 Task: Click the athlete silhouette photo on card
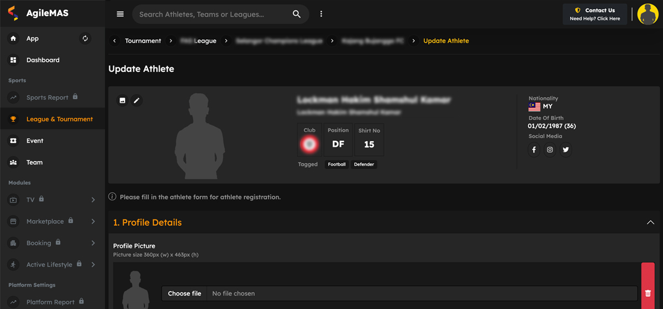point(199,135)
